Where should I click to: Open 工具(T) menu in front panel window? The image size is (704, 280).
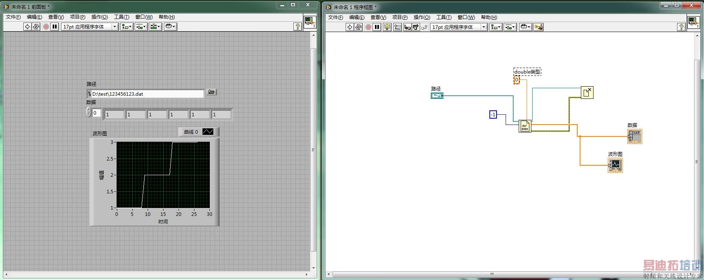(x=122, y=17)
